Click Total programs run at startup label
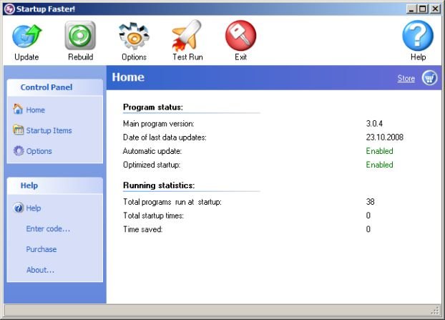Viewport: 445px width, 320px height. tap(172, 202)
